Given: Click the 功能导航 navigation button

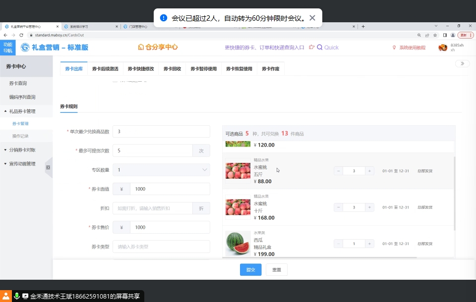Looking at the screenshot, I should pos(8,48).
